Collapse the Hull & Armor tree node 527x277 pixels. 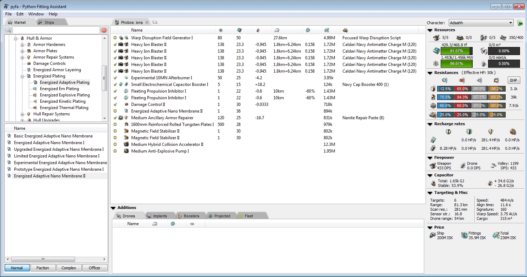tap(16, 38)
